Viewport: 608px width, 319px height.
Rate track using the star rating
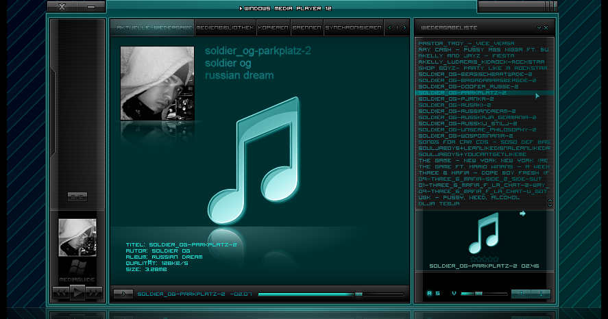[x=485, y=259]
